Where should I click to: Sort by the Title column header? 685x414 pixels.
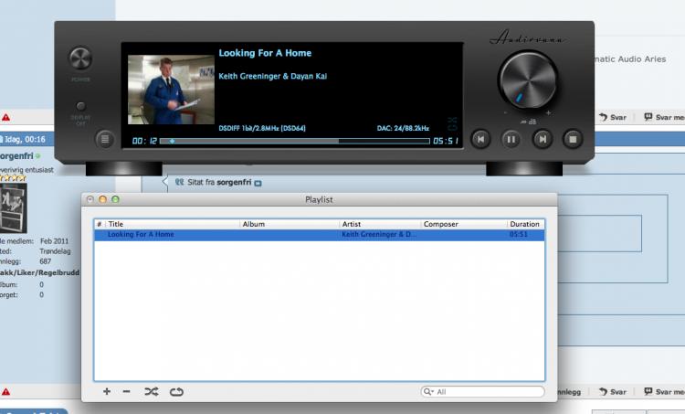[173, 224]
